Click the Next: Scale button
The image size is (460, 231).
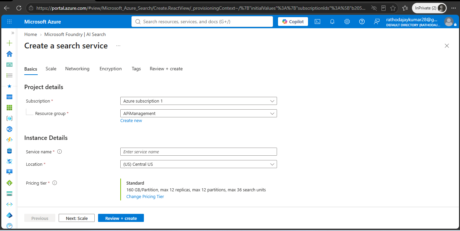(76, 218)
